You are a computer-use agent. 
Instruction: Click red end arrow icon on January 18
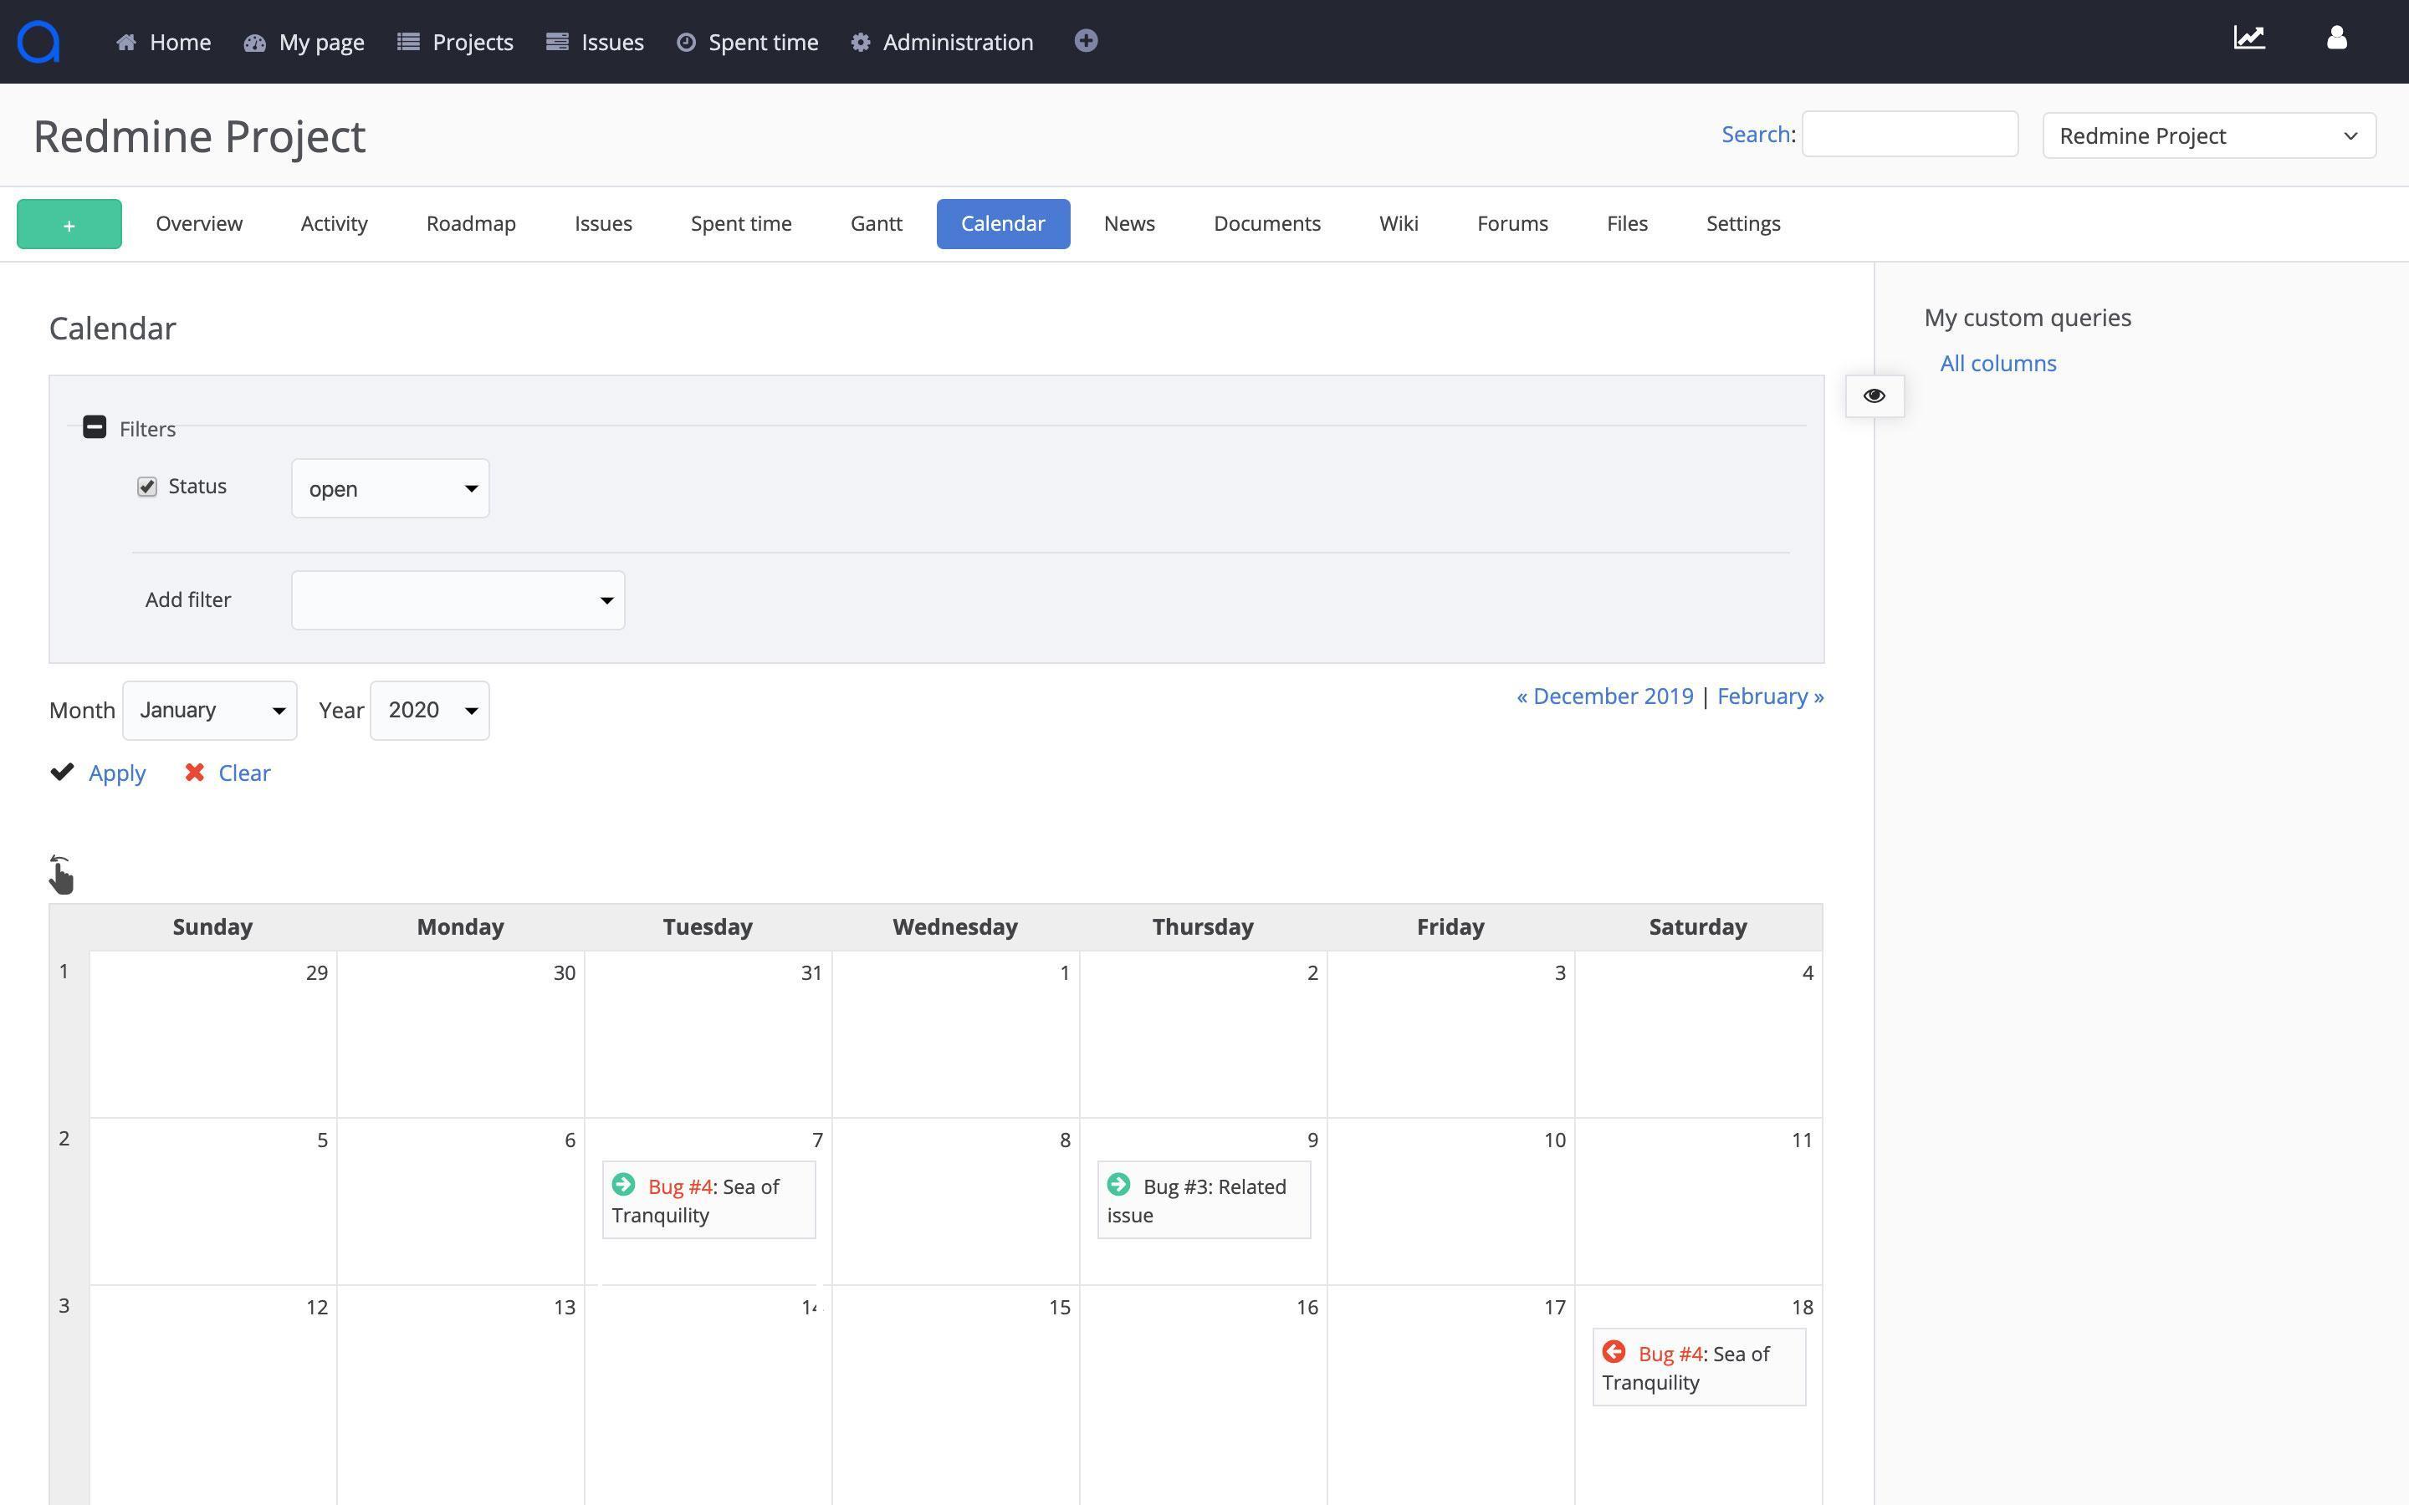pyautogui.click(x=1614, y=1352)
